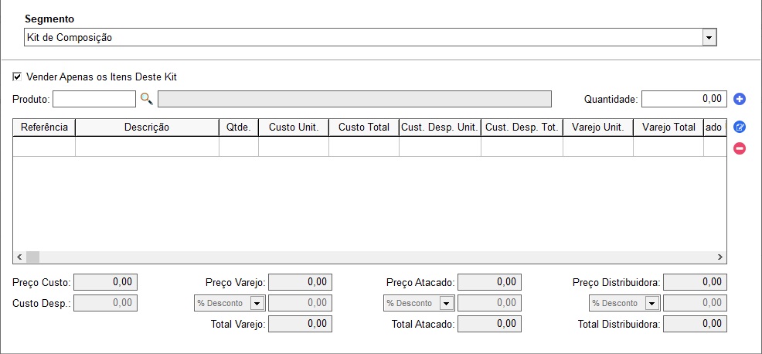Click the horizontal scrollbar right arrow

point(720,257)
